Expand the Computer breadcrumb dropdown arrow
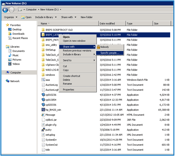This screenshot has height=156, width=175. (x=38, y=10)
